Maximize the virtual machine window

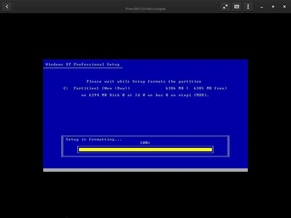pyautogui.click(x=273, y=7)
